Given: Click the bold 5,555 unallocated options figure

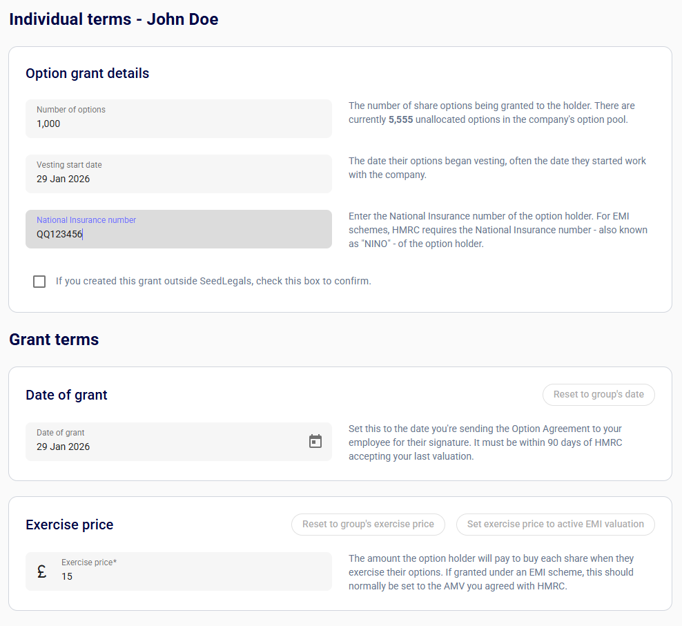Looking at the screenshot, I should pyautogui.click(x=400, y=119).
